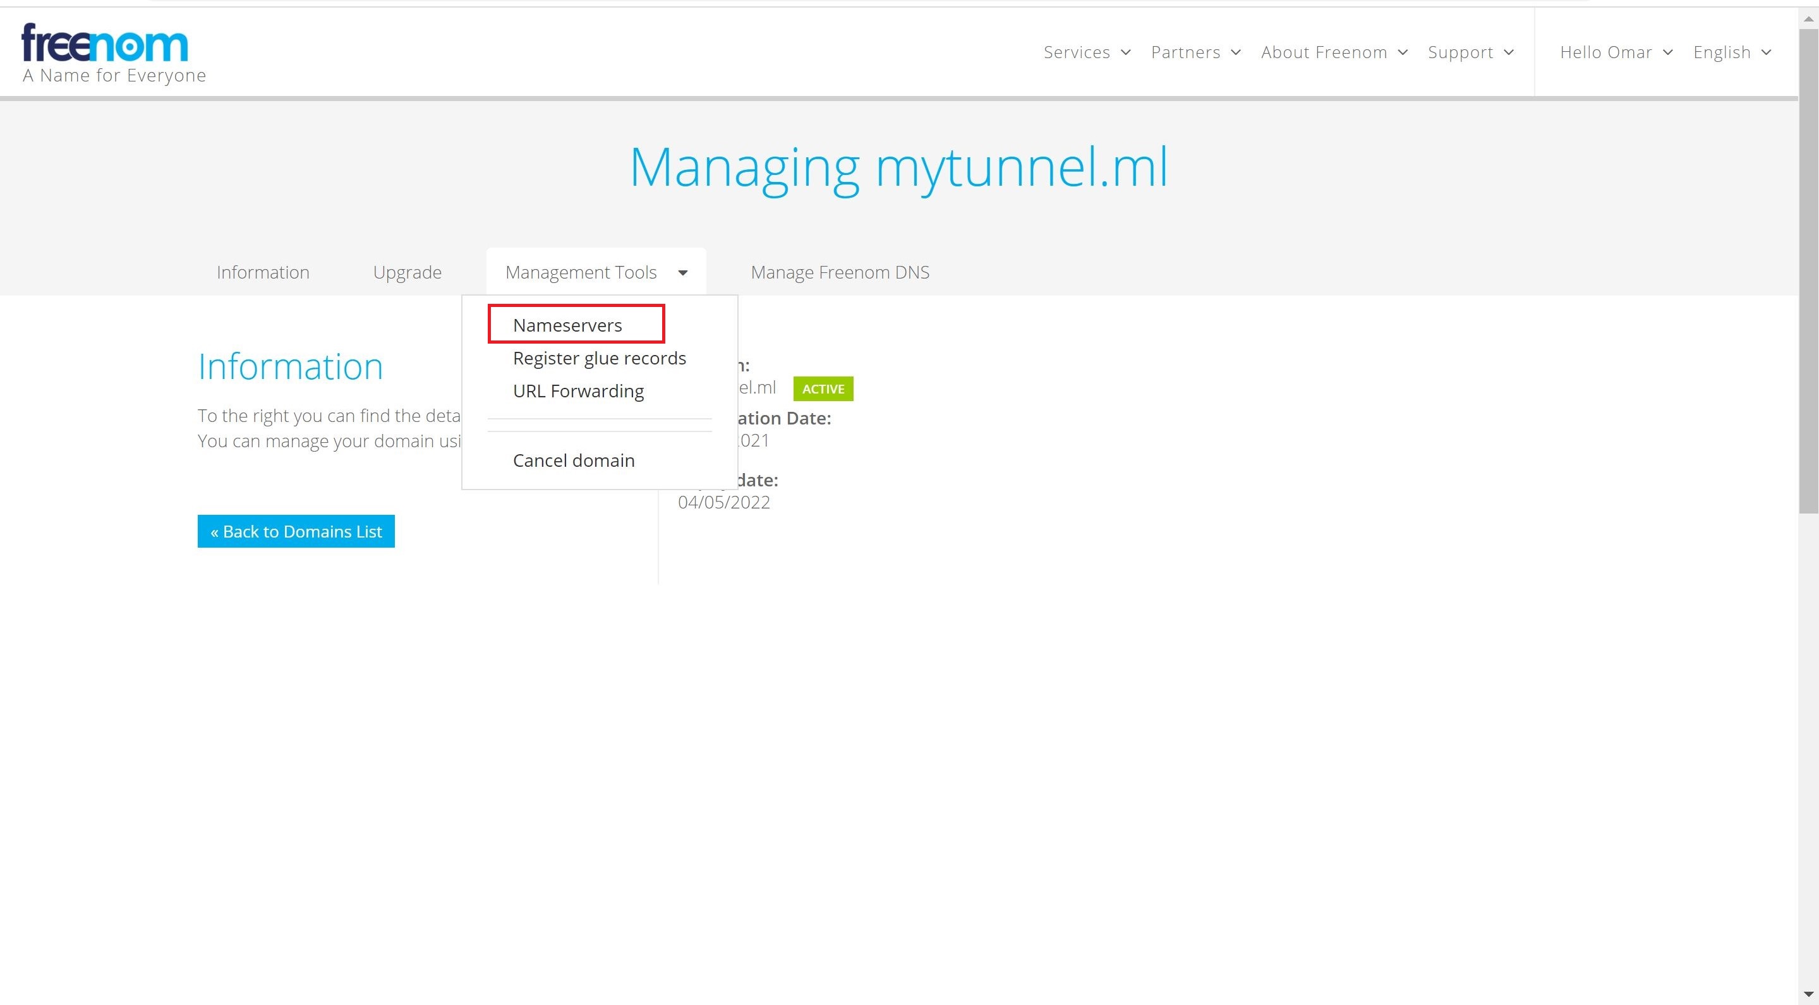
Task: Click the Freenom logo
Action: click(x=106, y=43)
